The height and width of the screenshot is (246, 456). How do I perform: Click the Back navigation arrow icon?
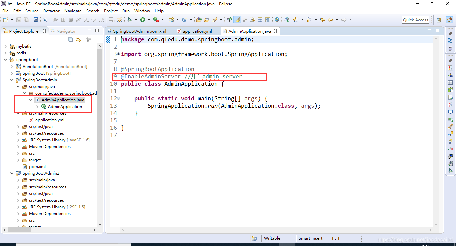pyautogui.click(x=330, y=20)
